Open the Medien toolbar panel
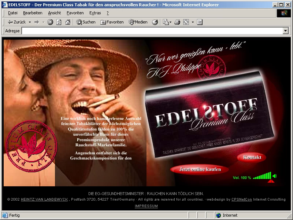Screen dimensions: 293x220 coord(138,22)
